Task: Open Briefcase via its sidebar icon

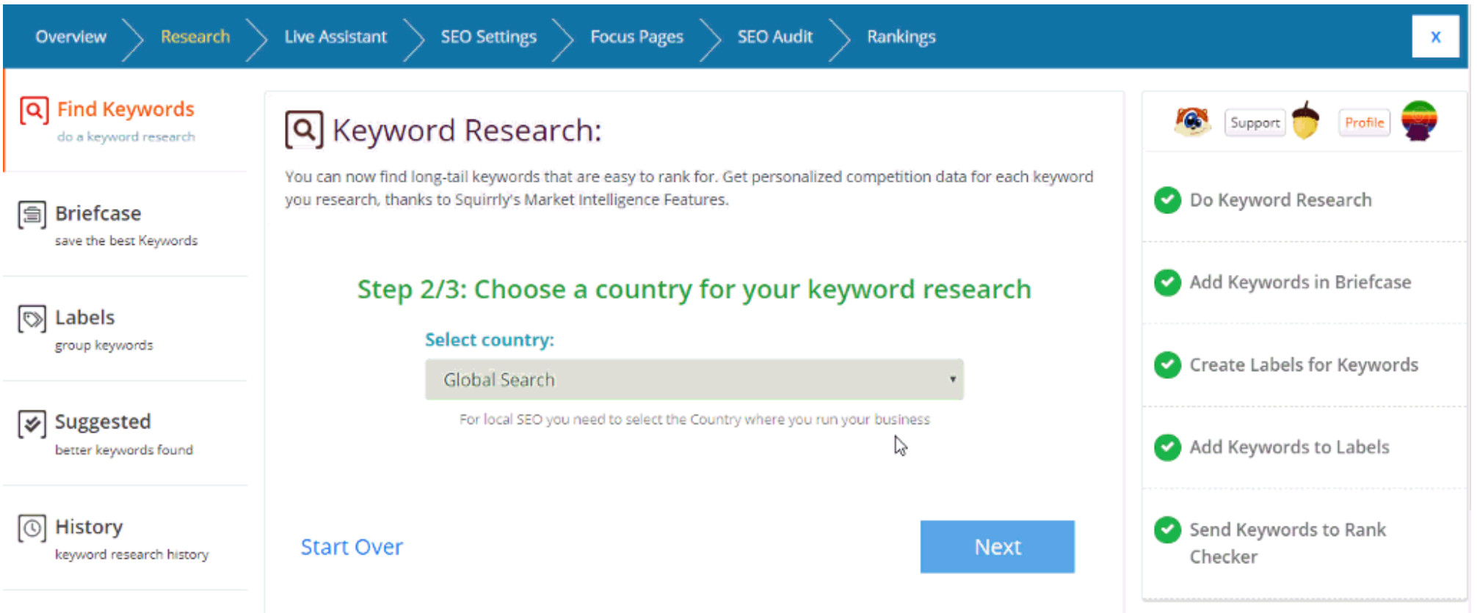Action: 32,215
